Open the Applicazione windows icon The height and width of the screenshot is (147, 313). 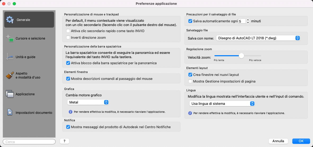point(10,94)
